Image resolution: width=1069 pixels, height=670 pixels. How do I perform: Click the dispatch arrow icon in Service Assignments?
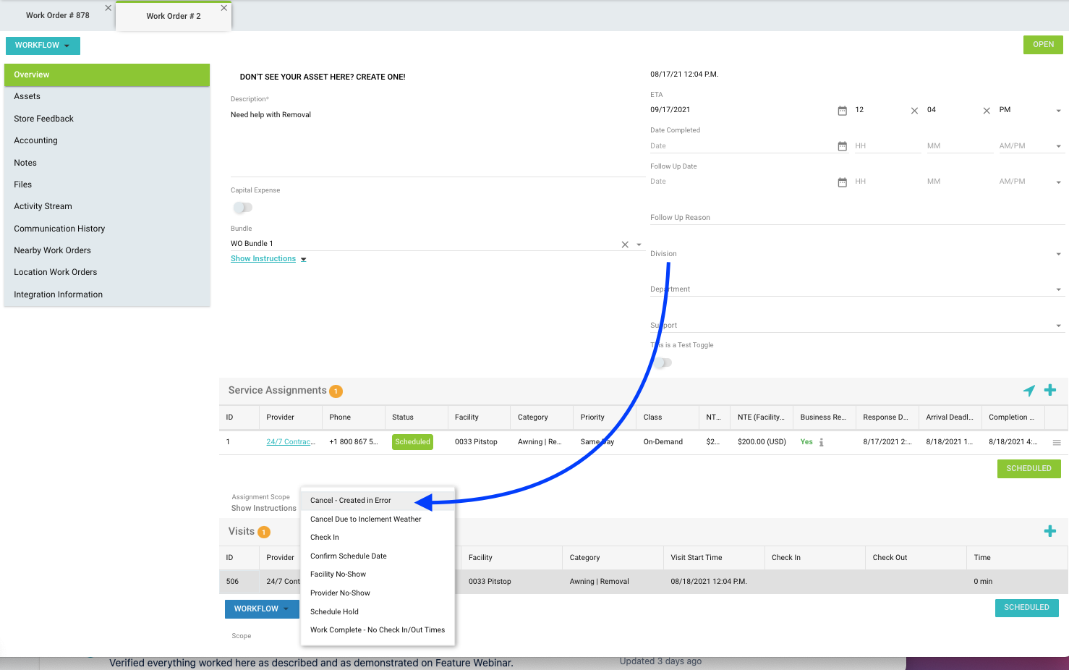coord(1028,391)
